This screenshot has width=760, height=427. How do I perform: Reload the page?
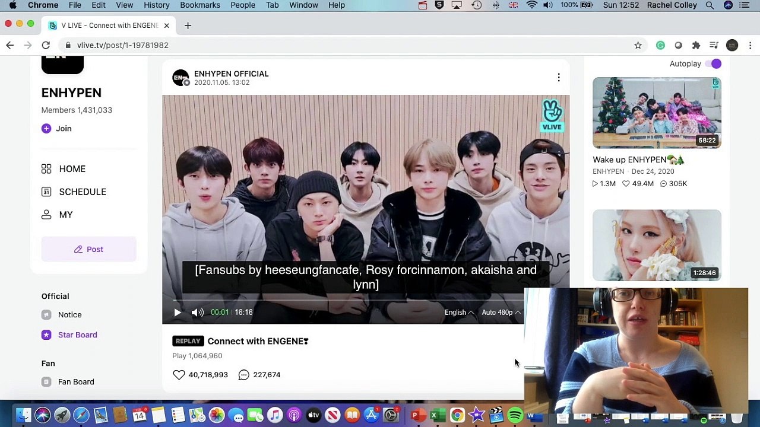click(46, 45)
